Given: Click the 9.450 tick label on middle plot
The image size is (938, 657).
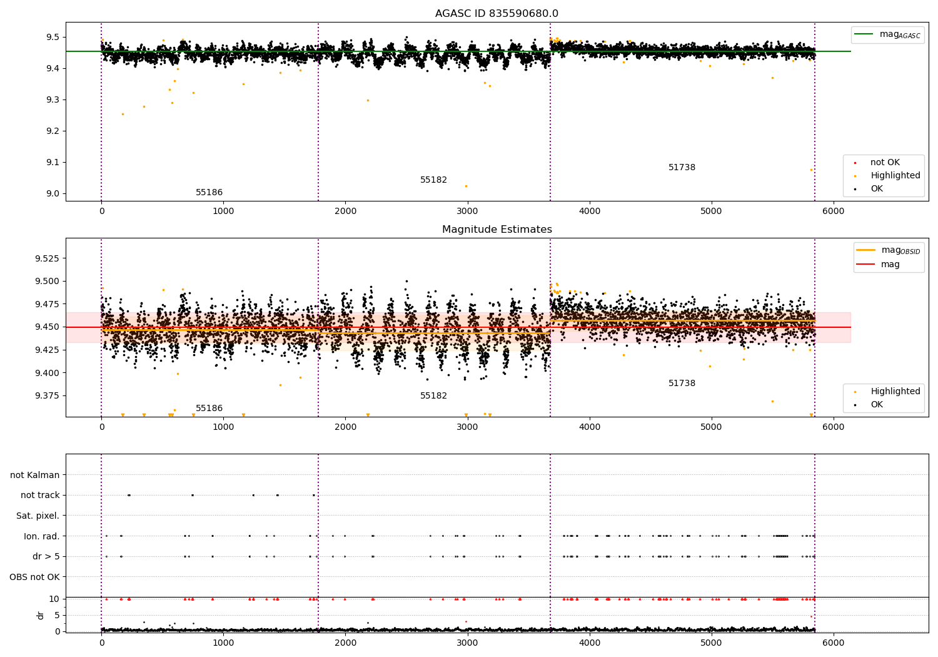Looking at the screenshot, I should [x=47, y=327].
